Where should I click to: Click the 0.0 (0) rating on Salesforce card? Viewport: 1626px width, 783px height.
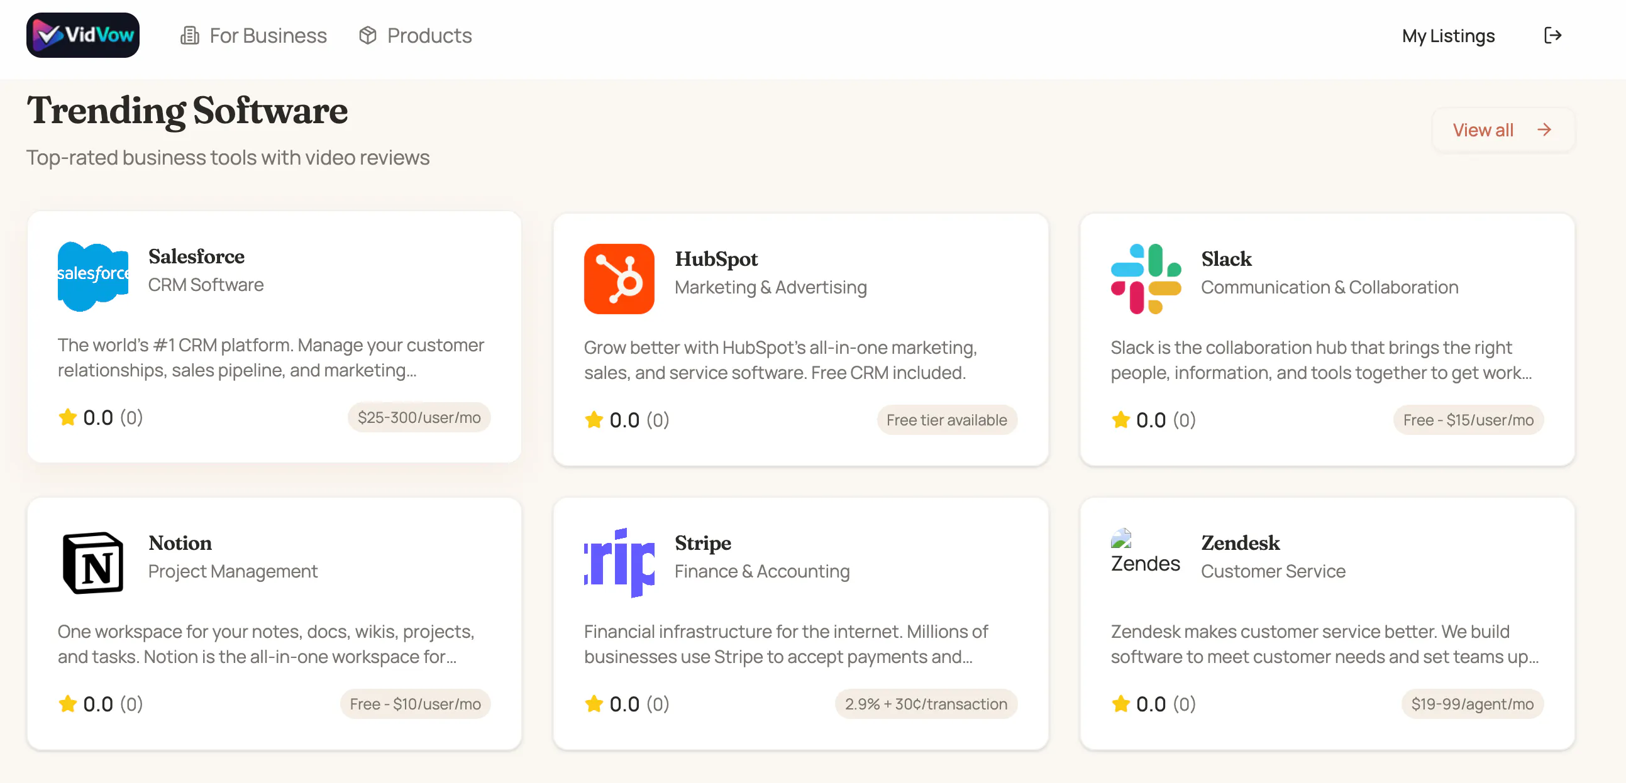[x=101, y=417]
